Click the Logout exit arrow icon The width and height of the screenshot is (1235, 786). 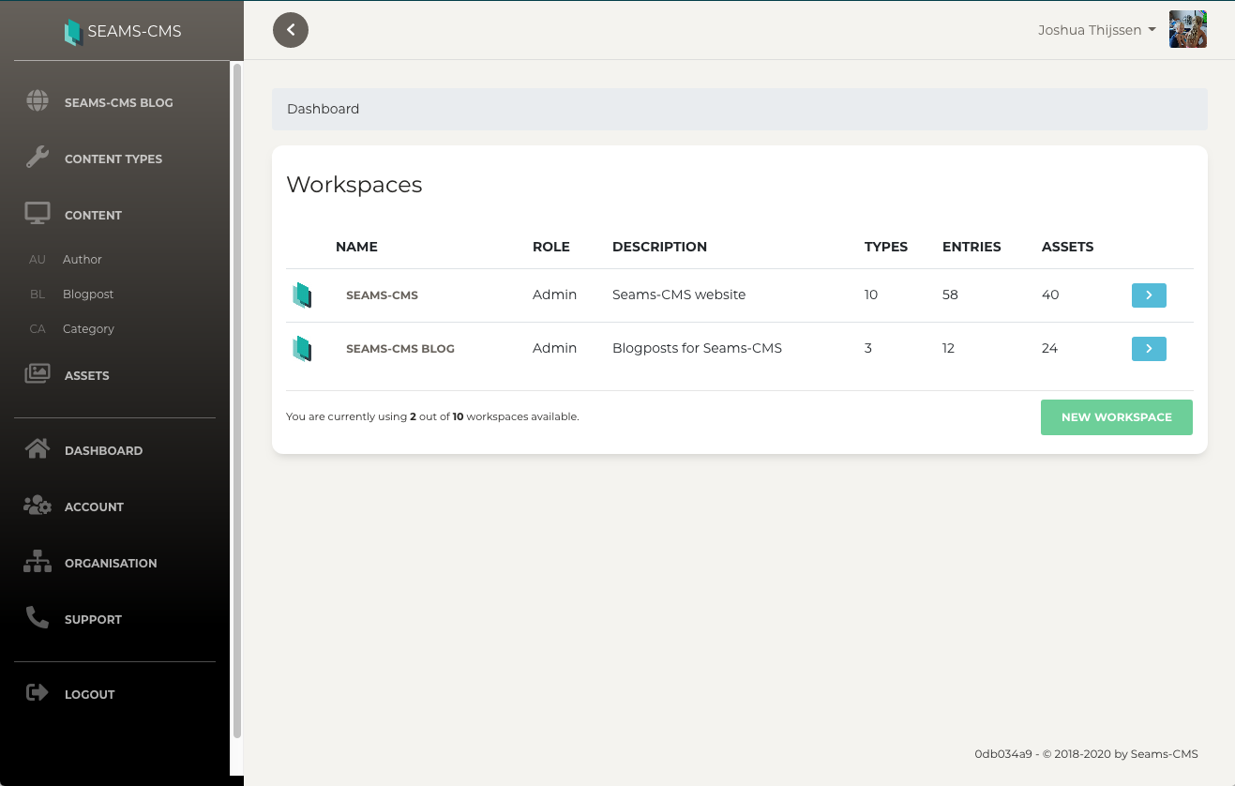click(38, 693)
